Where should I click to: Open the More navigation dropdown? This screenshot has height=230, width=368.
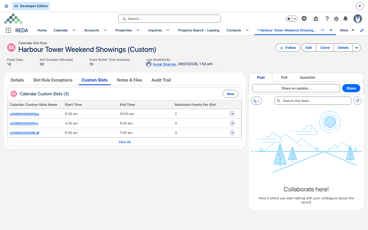click(347, 30)
